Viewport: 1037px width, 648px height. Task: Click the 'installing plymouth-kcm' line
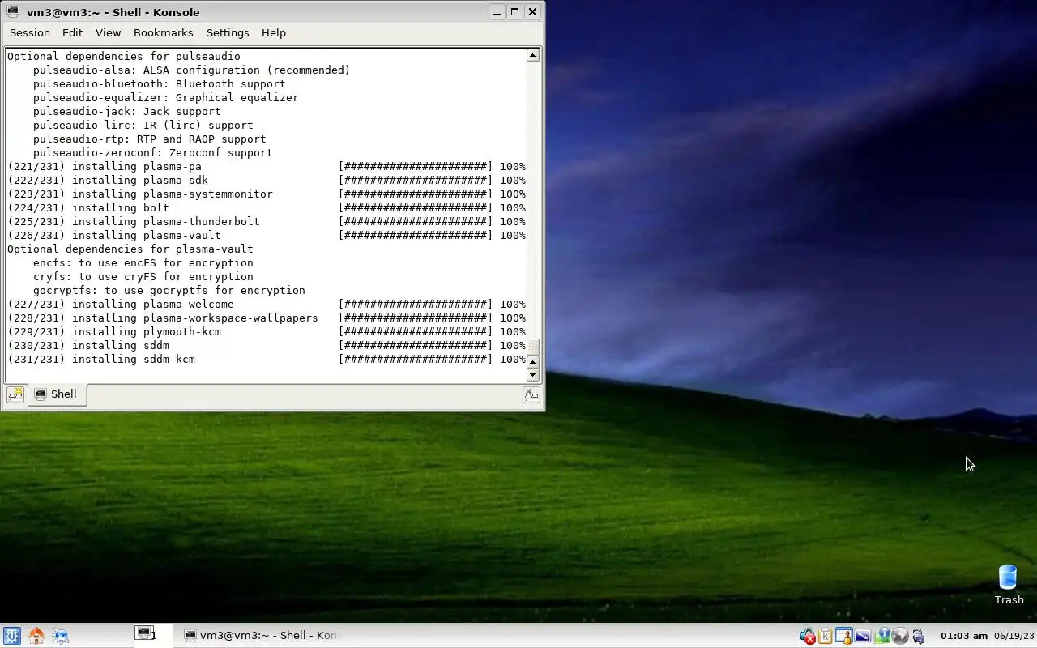click(267, 331)
